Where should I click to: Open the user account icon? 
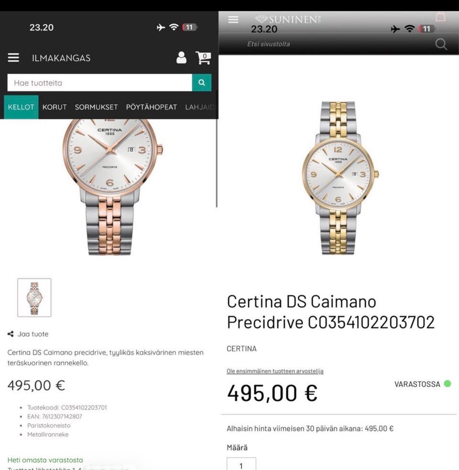coord(181,57)
